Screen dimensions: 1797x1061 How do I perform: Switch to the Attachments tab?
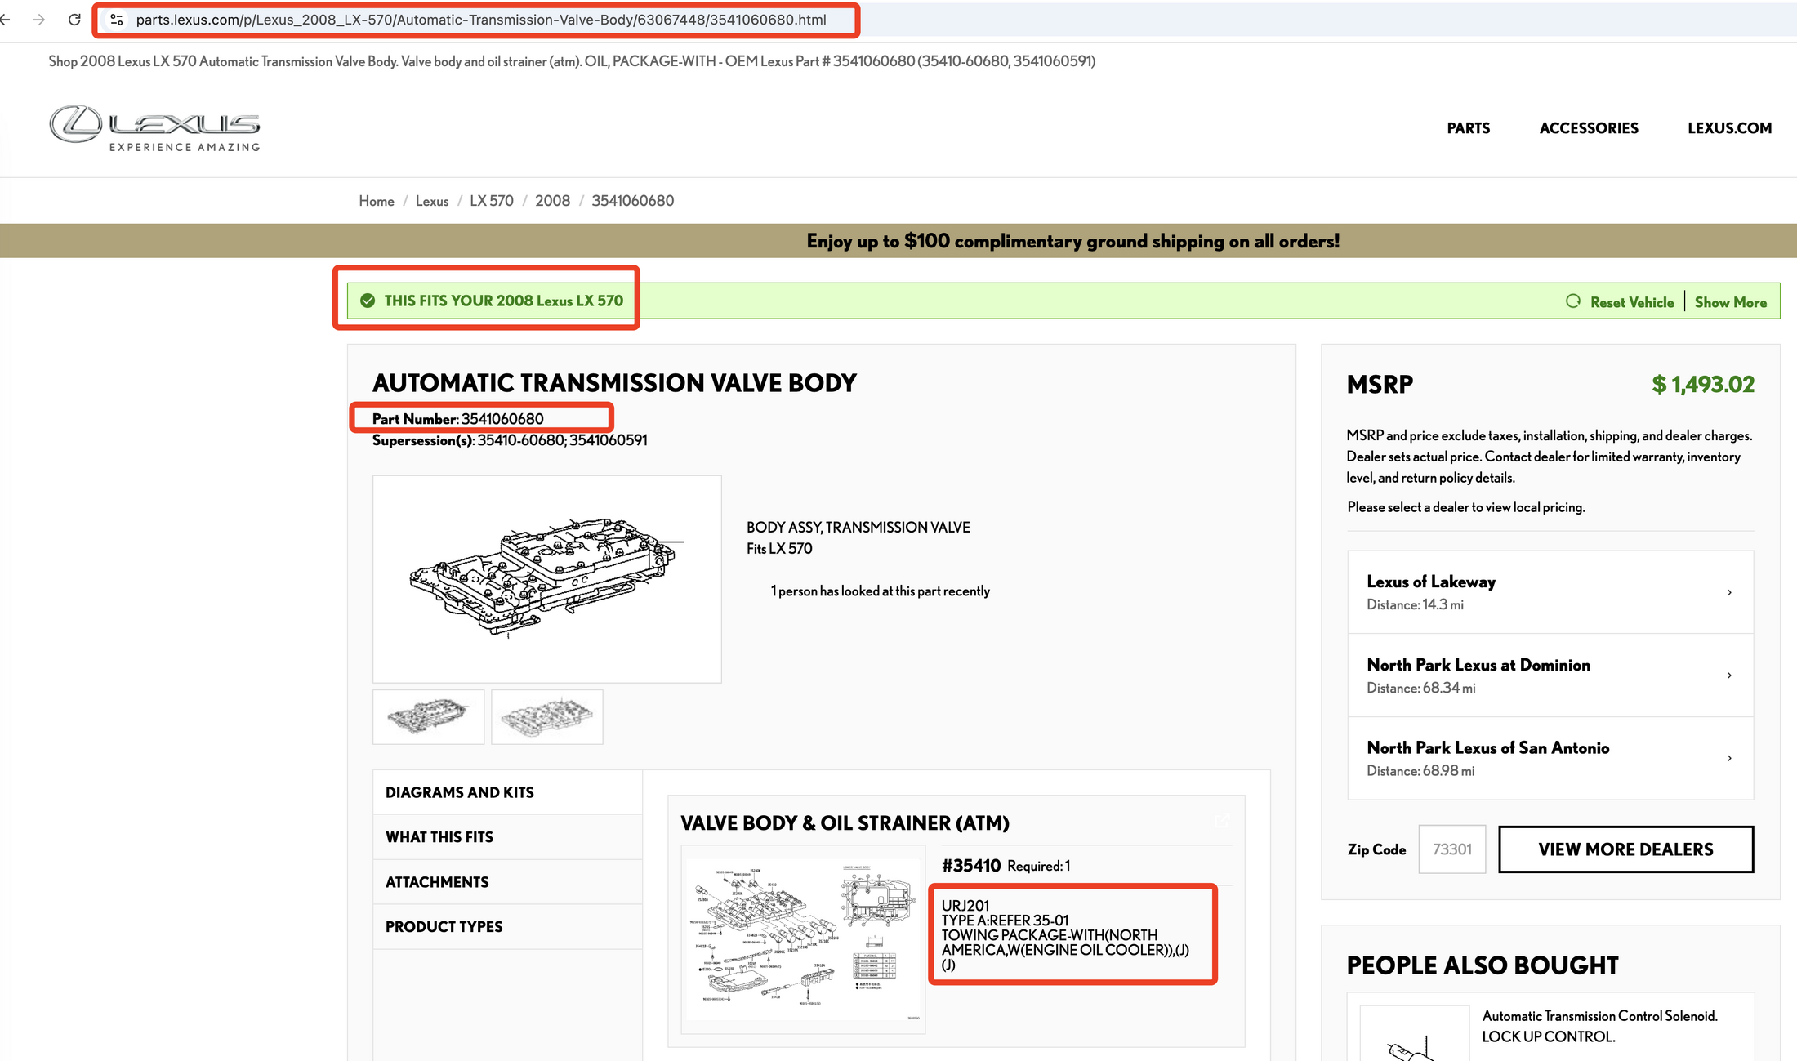click(508, 882)
